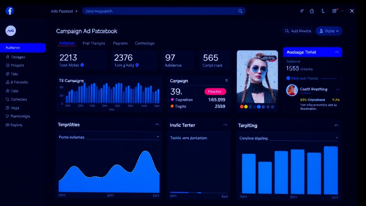Screen dimensions: 366x206
Task: Click the 2213 Tool Moles stat card
Action: (x=81, y=60)
